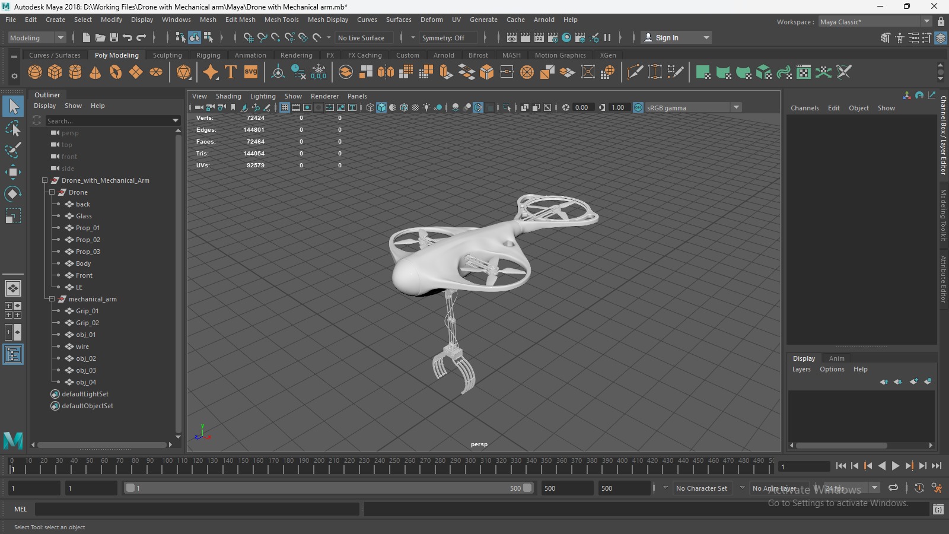Open the Script Editor button
The height and width of the screenshot is (534, 949).
coord(938,509)
